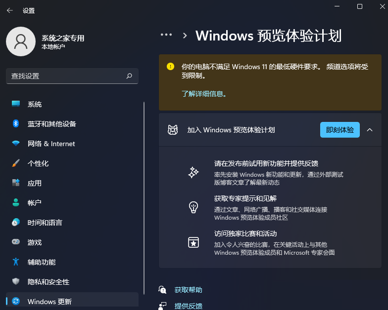The width and height of the screenshot is (388, 310).
Task: Click the breadcrumb chevron arrow
Action: [x=185, y=36]
